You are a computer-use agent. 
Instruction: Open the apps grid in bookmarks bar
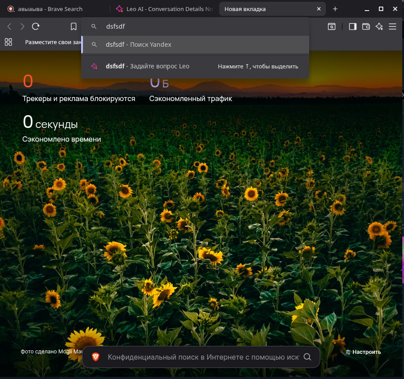[8, 42]
